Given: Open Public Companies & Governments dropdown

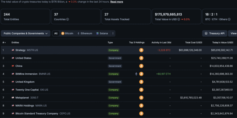Looking at the screenshot, I should click(26, 33).
